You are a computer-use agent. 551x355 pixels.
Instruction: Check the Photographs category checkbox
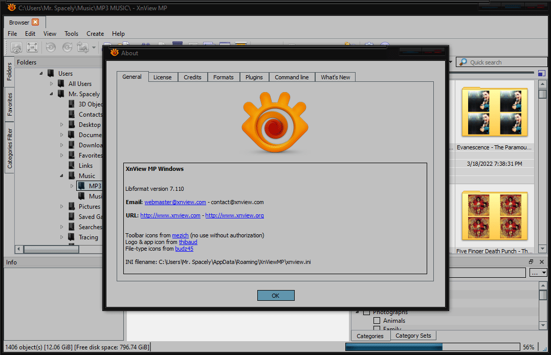tap(366, 312)
